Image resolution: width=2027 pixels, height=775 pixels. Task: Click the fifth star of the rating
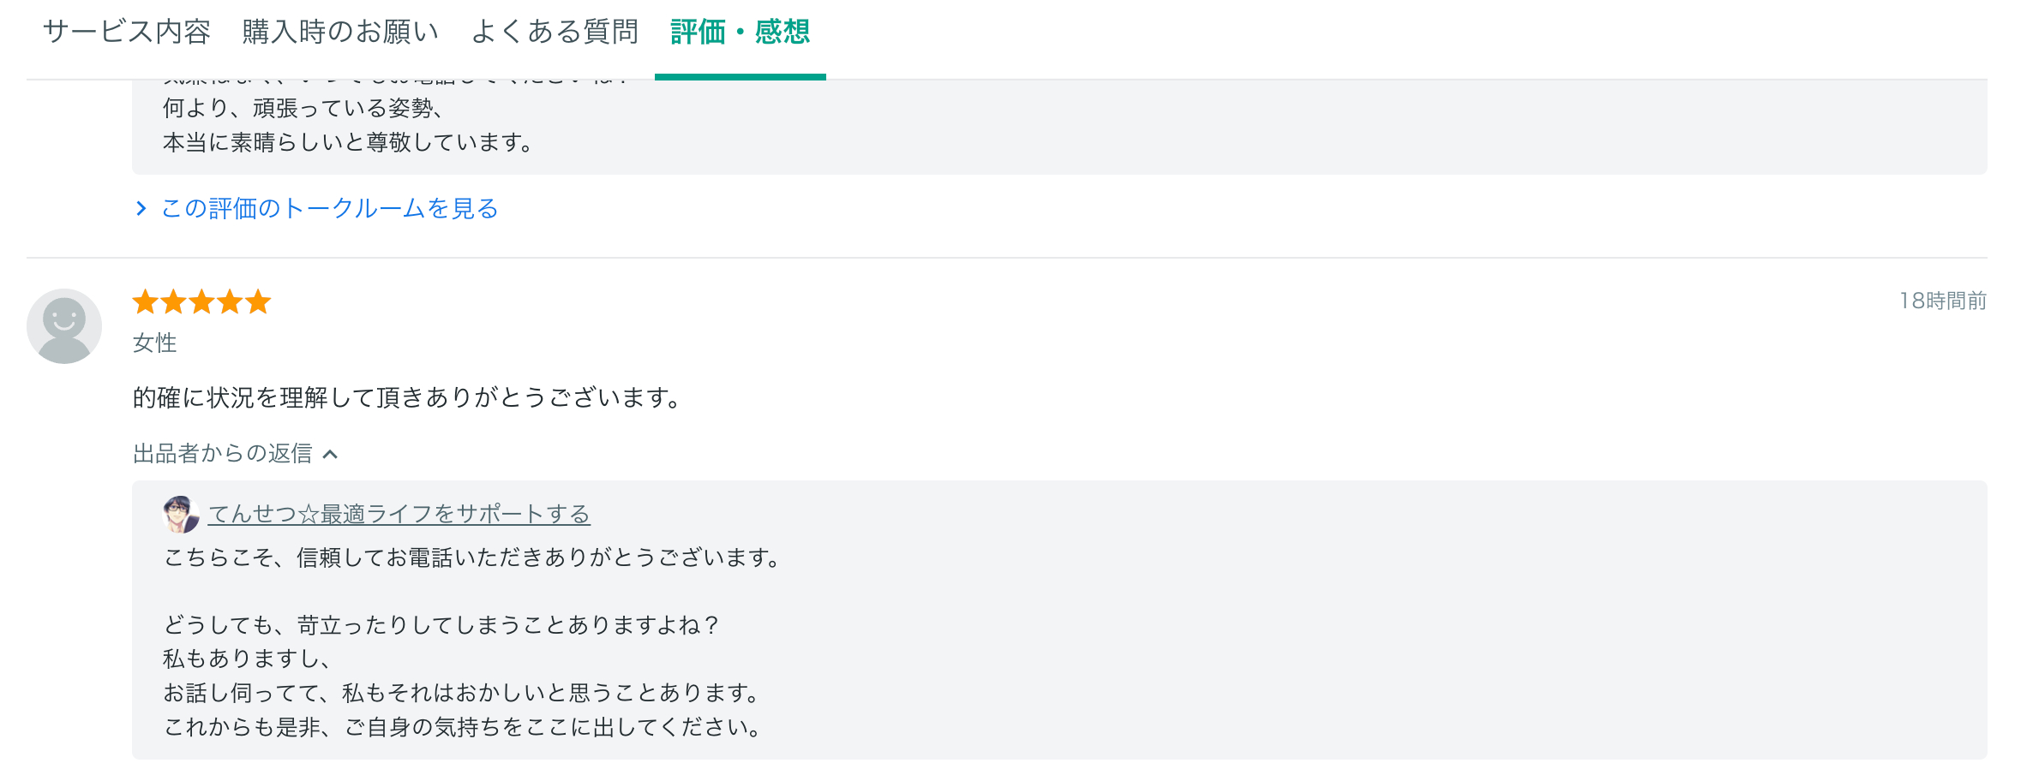point(257,301)
